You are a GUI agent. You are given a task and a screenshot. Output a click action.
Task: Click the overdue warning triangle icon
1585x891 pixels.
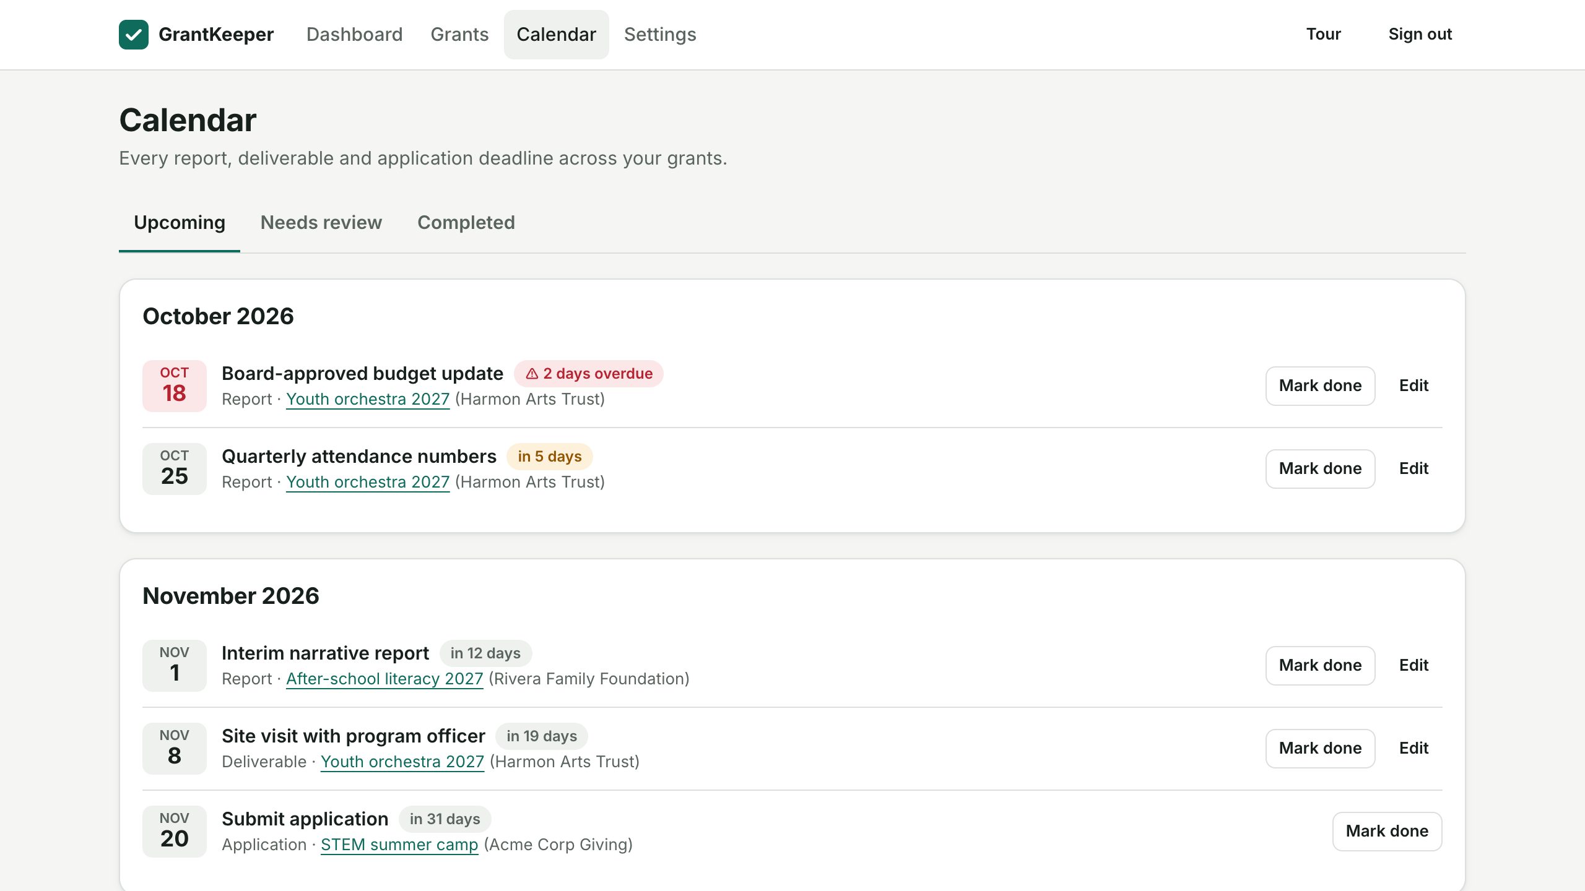[532, 374]
